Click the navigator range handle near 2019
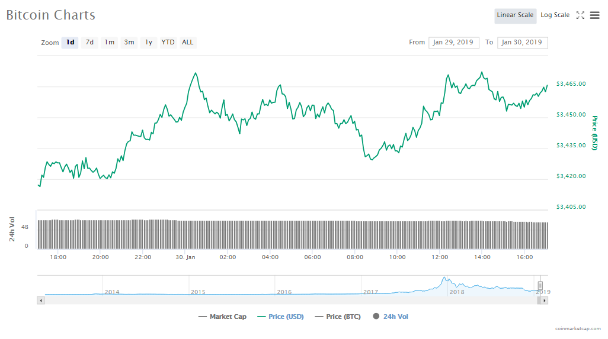 pyautogui.click(x=540, y=286)
